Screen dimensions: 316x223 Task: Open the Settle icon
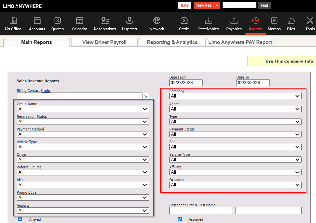point(184,21)
